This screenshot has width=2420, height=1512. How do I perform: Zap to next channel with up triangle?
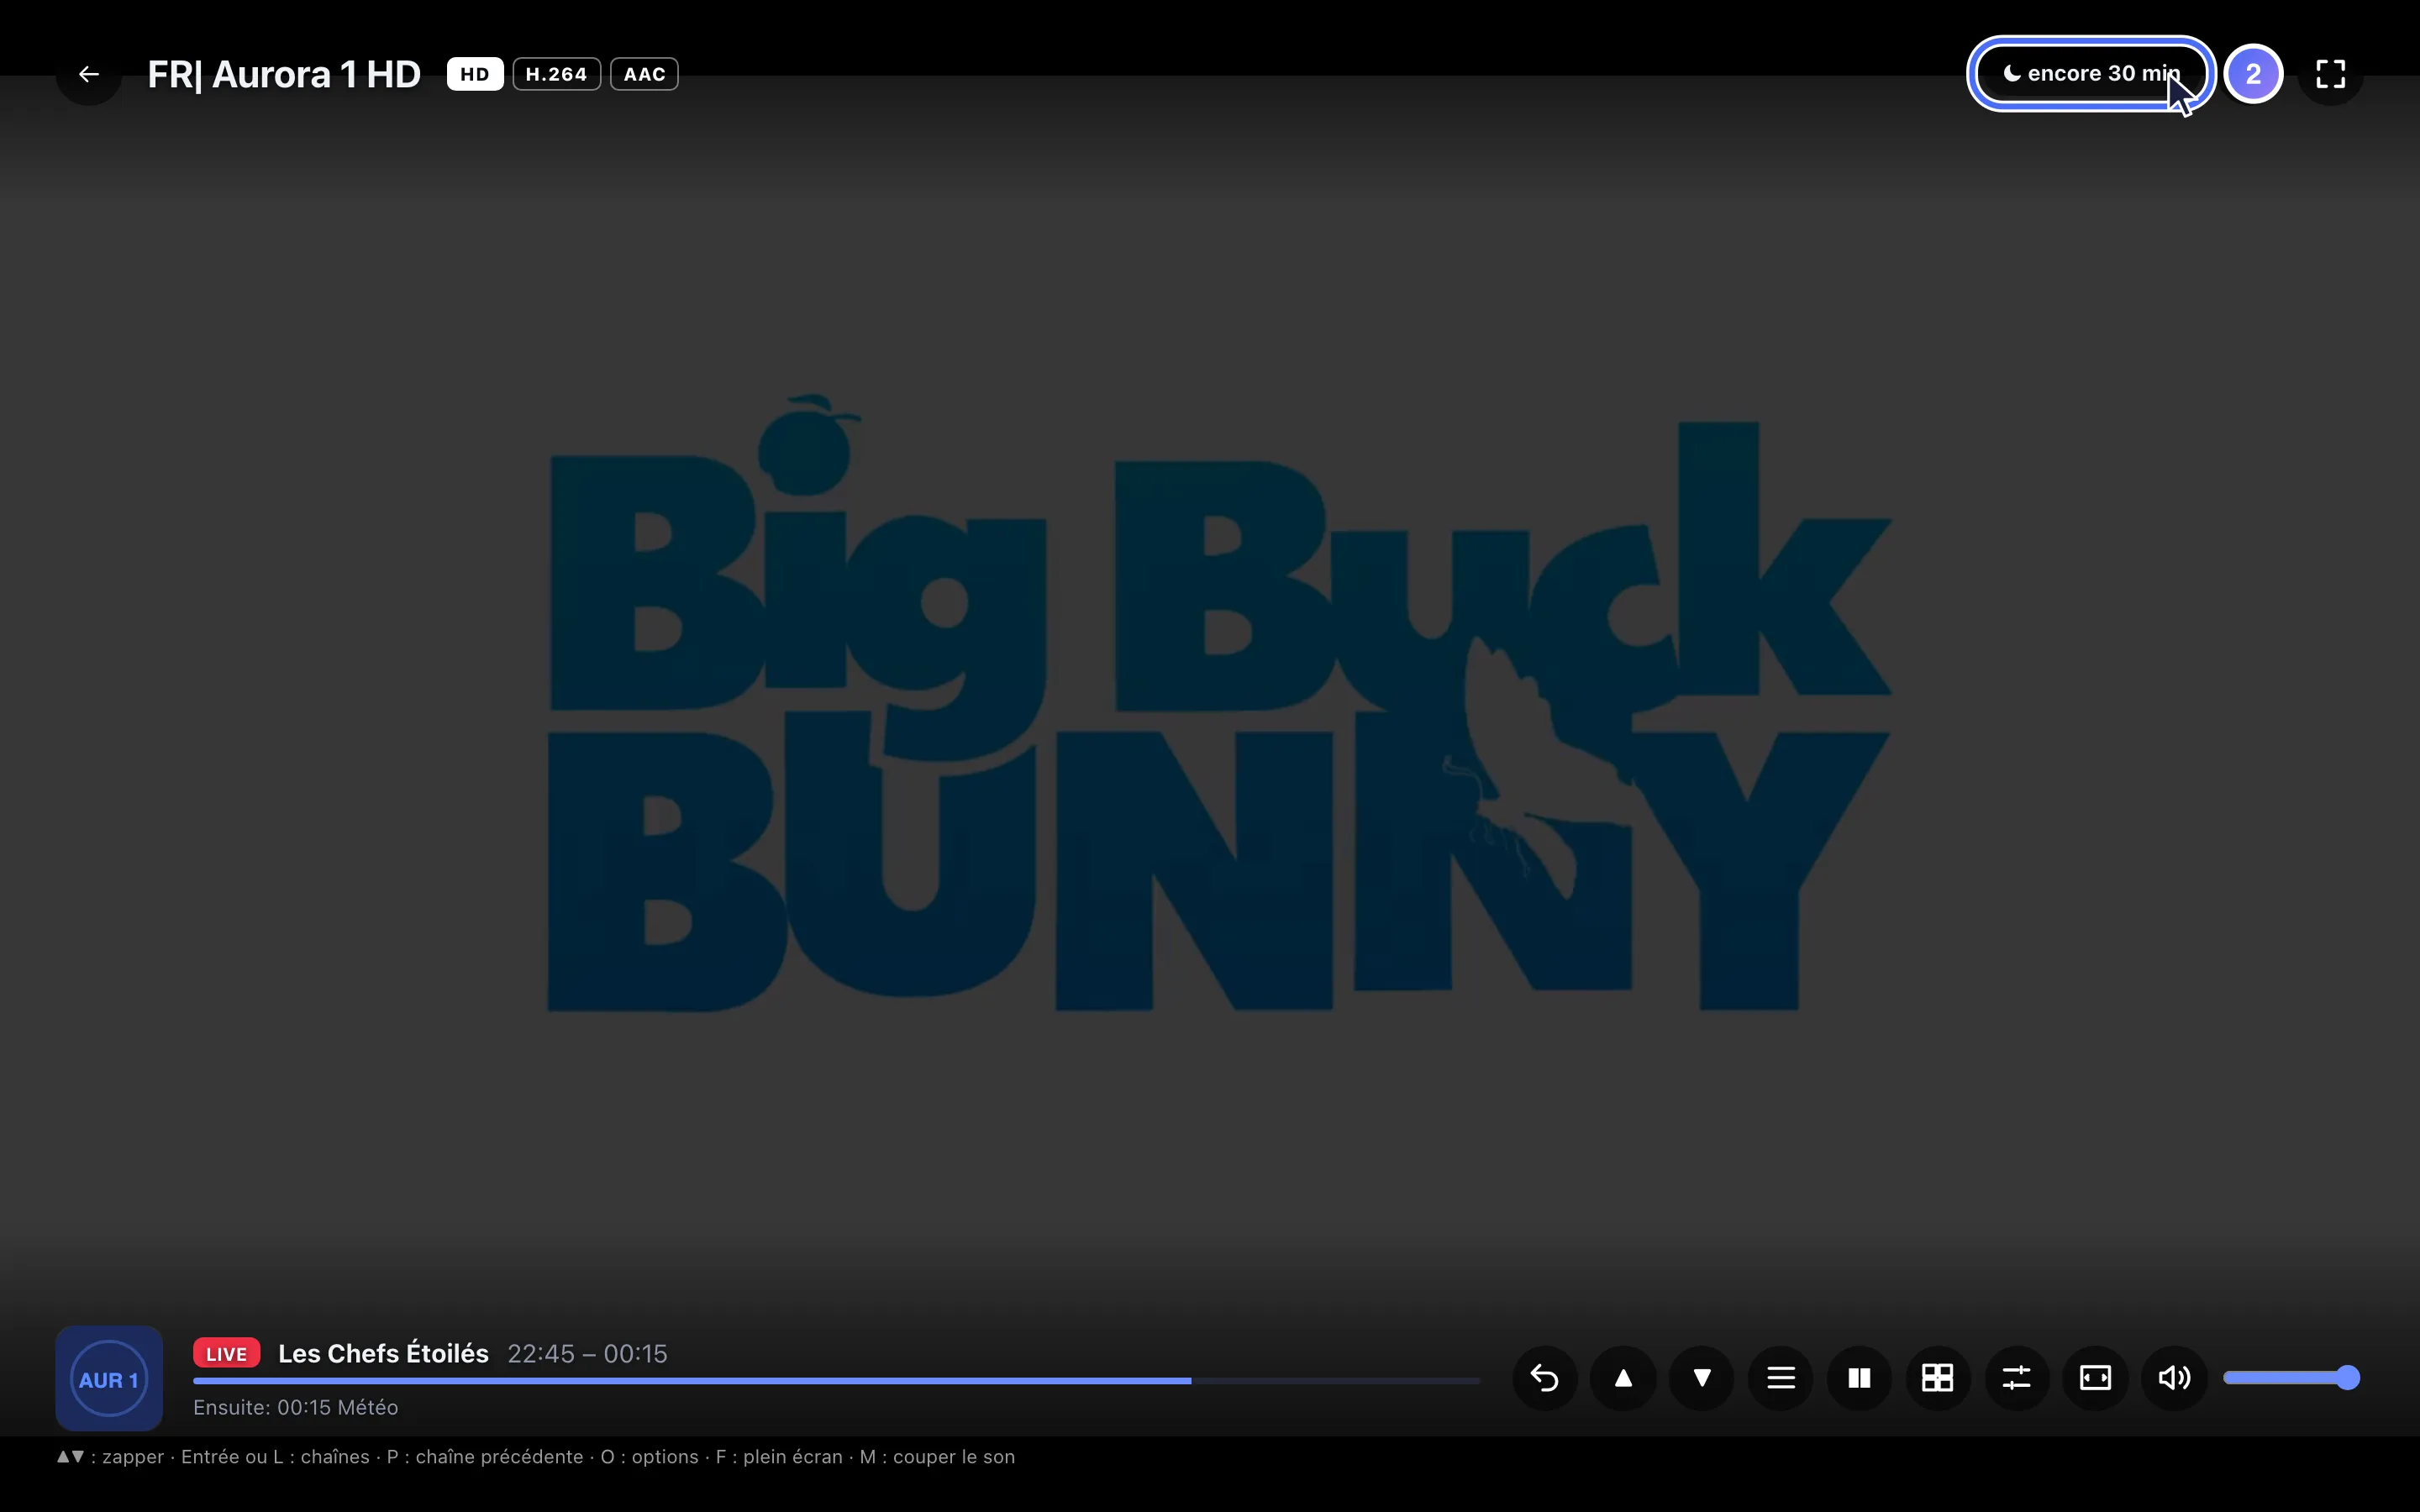pos(1623,1378)
